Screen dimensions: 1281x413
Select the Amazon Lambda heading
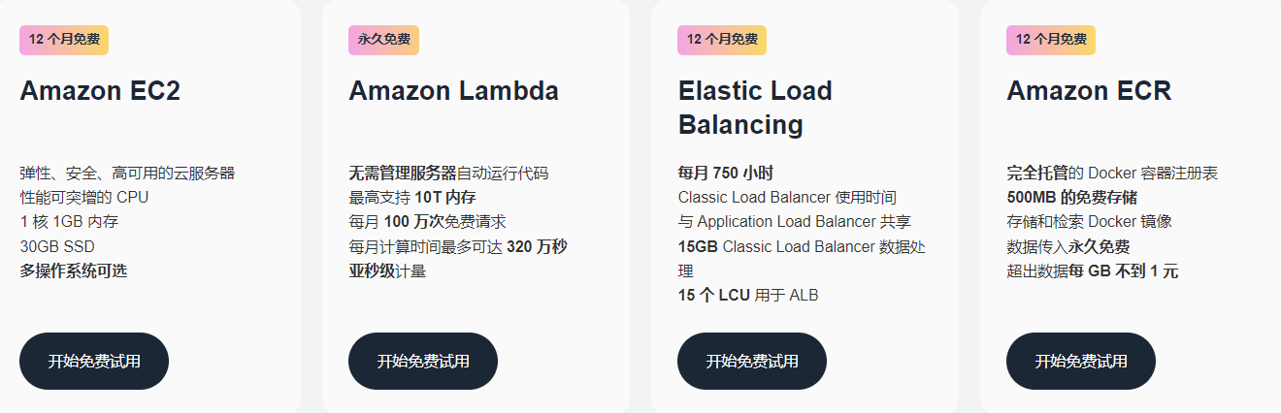[x=453, y=91]
